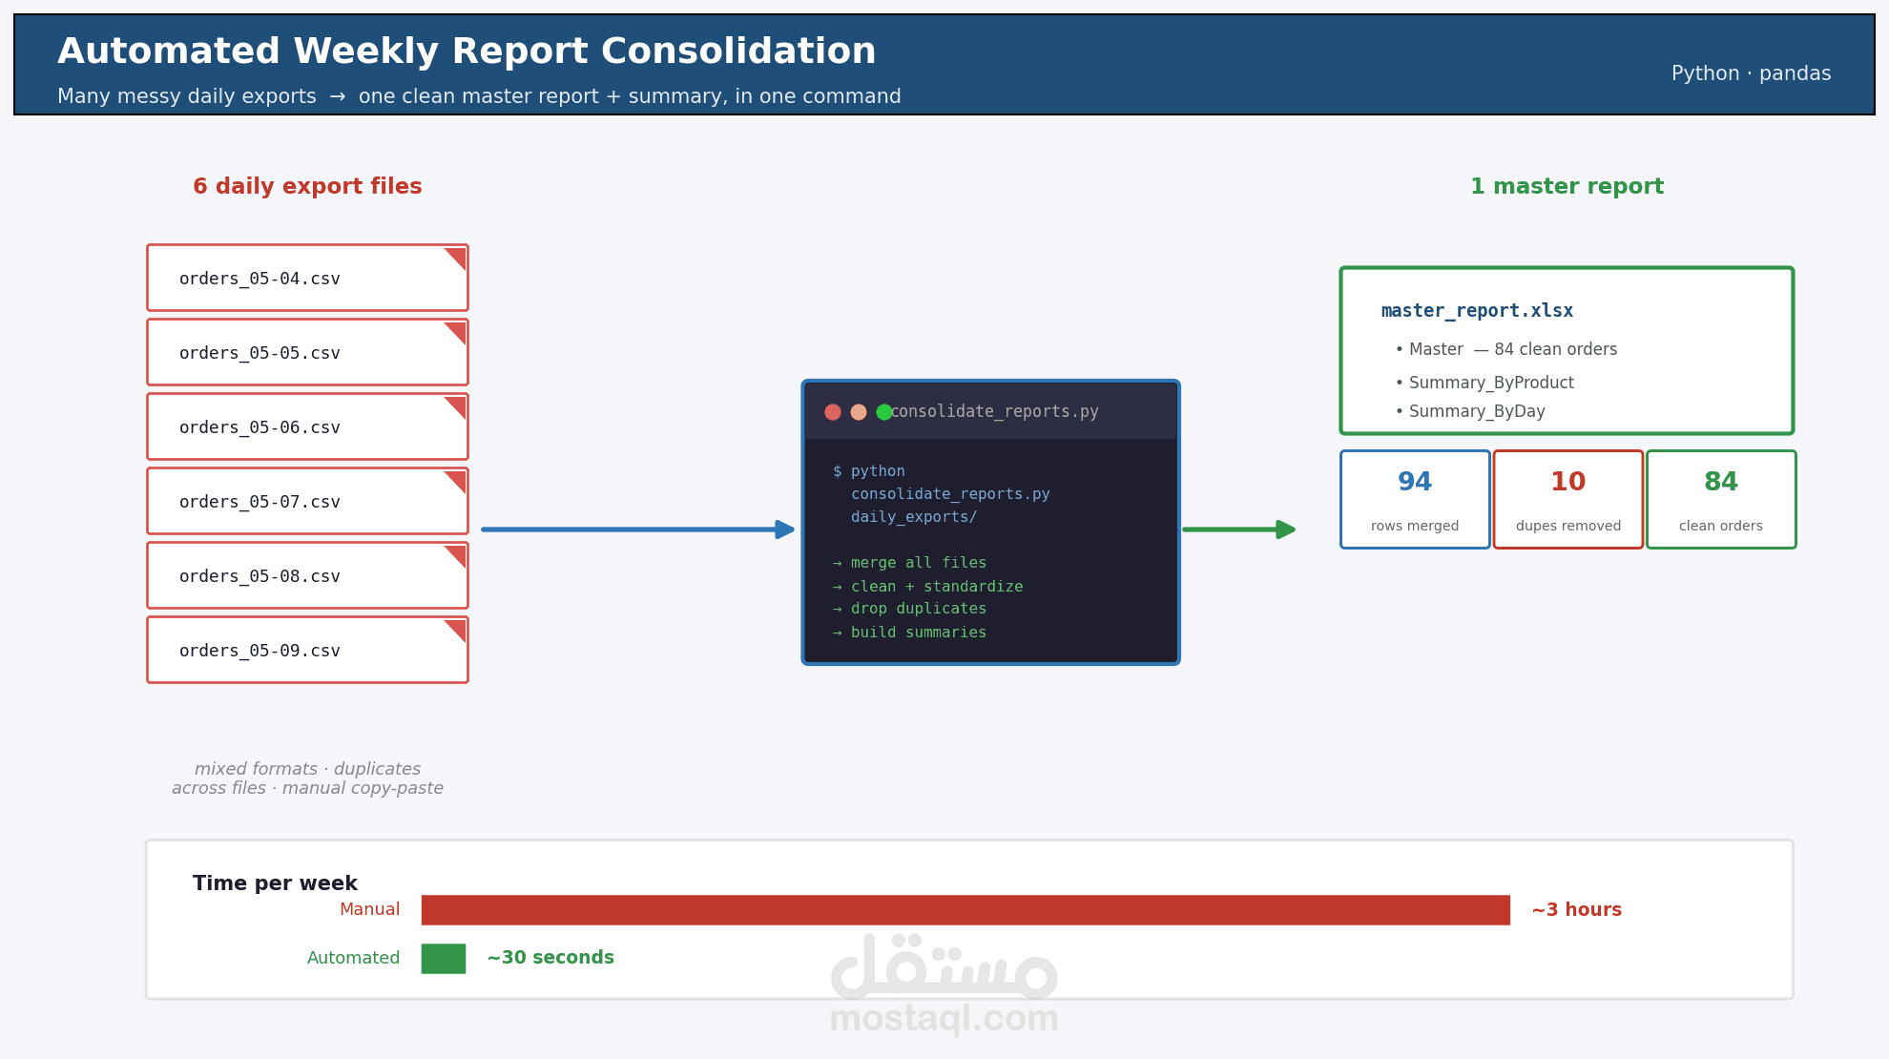Select the orders_05-08.csv file card
This screenshot has height=1059, width=1889.
point(307,575)
